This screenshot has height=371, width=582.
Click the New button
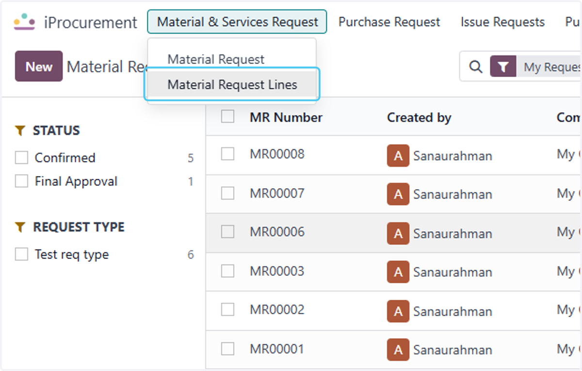(x=39, y=66)
